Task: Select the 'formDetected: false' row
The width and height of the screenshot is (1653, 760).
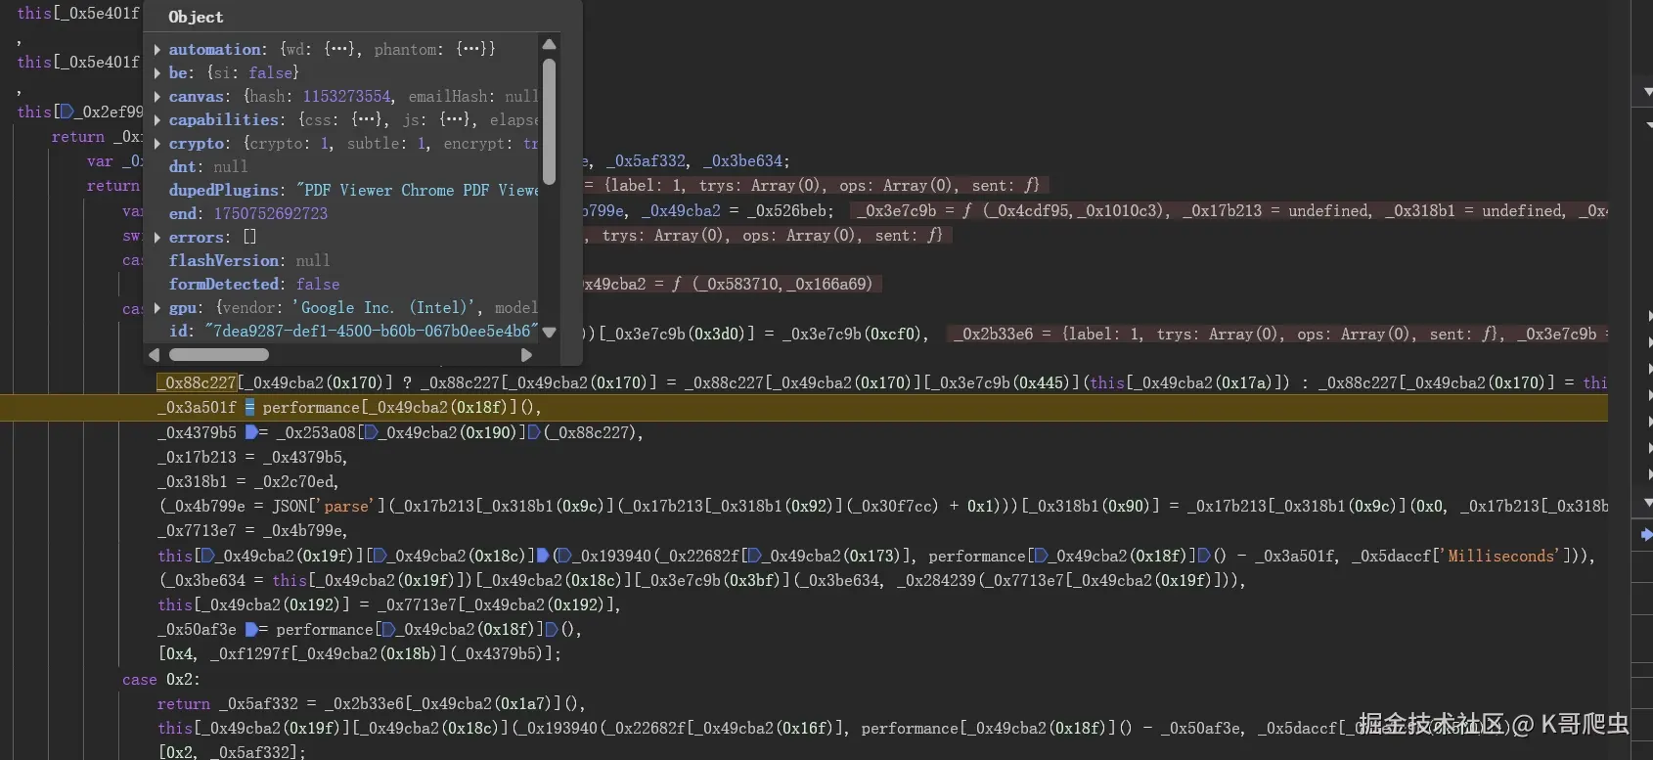Action: coord(254,284)
